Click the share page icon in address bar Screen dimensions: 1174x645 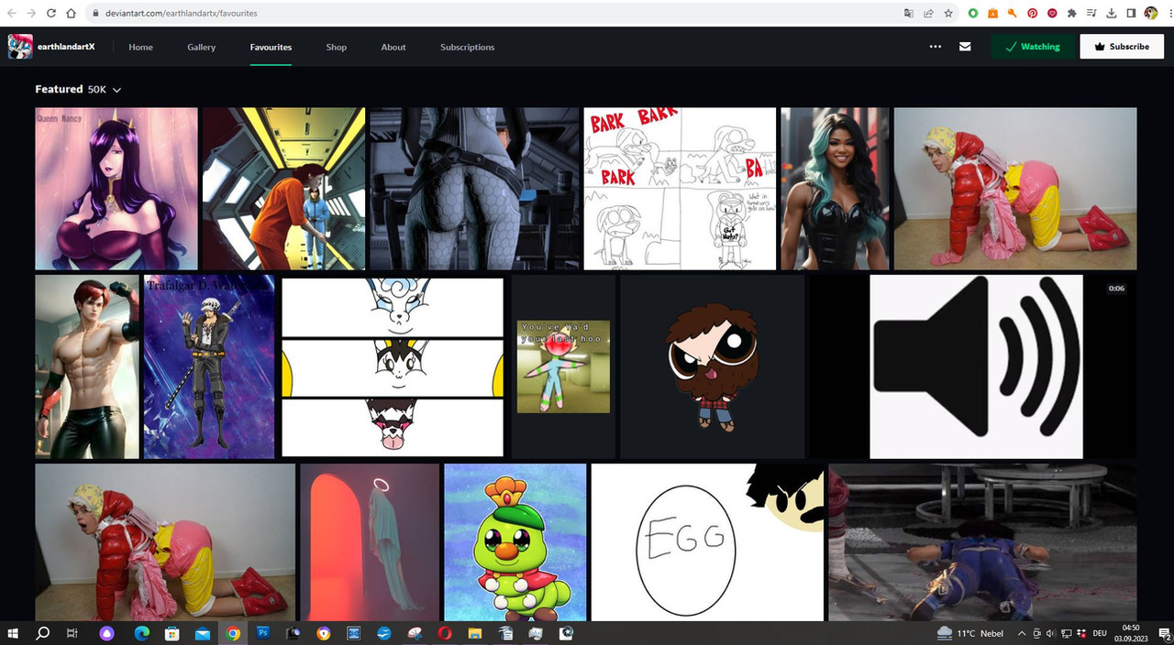click(x=928, y=14)
